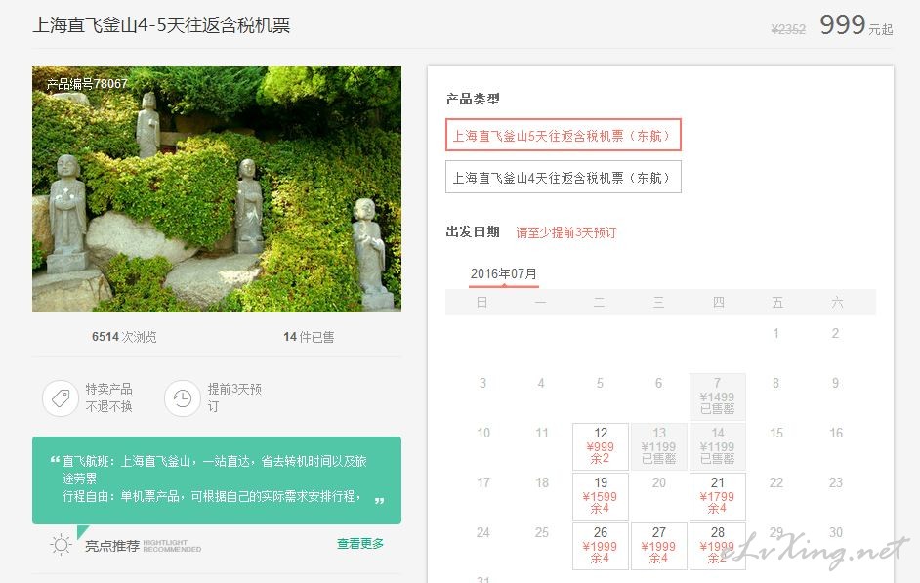Click the price tag icon for 特卖产品
The height and width of the screenshot is (583, 920).
coord(61,398)
